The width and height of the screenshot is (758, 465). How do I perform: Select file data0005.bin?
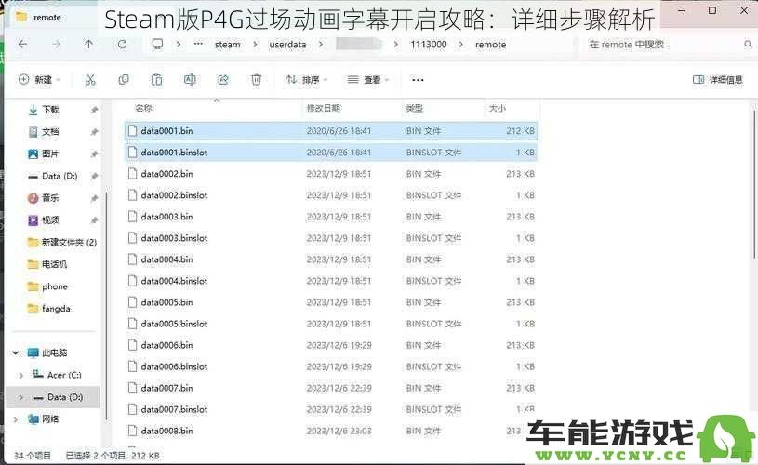[x=331, y=302]
